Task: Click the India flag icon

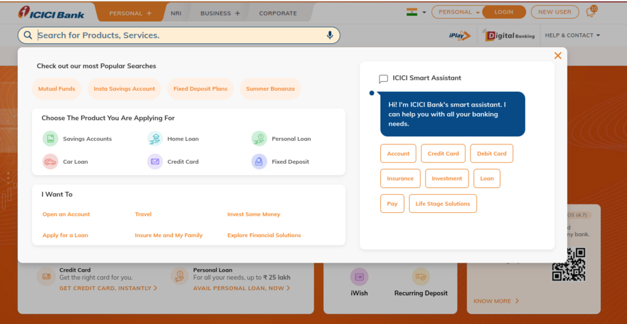Action: (x=412, y=12)
